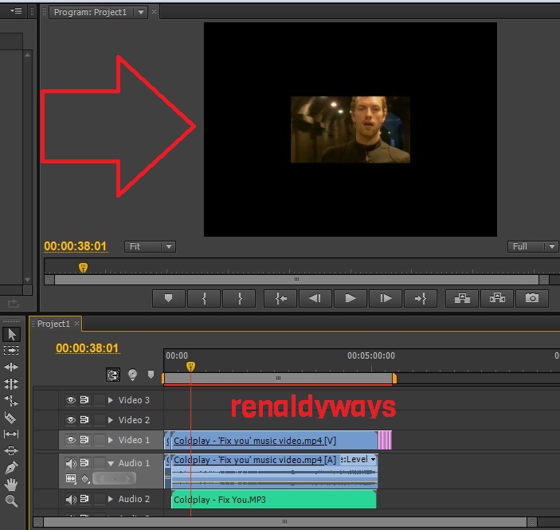This screenshot has height=530, width=560.
Task: Click Set Display Style icon on Audio 1
Action: pyautogui.click(x=71, y=478)
